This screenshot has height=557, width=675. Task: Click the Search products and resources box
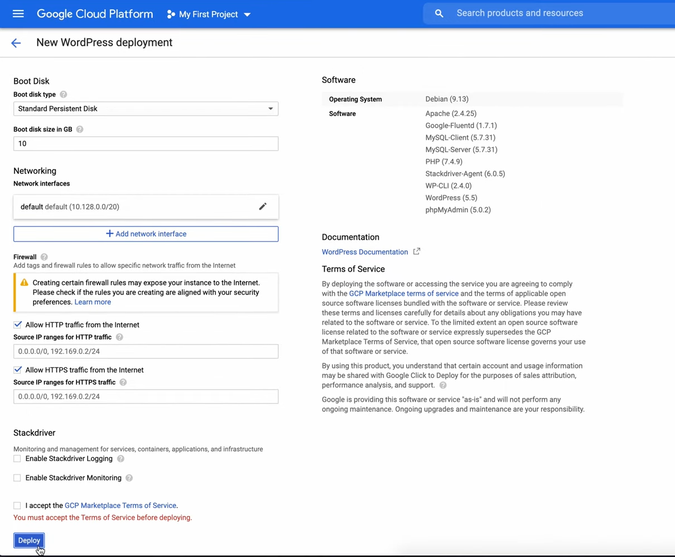[549, 13]
